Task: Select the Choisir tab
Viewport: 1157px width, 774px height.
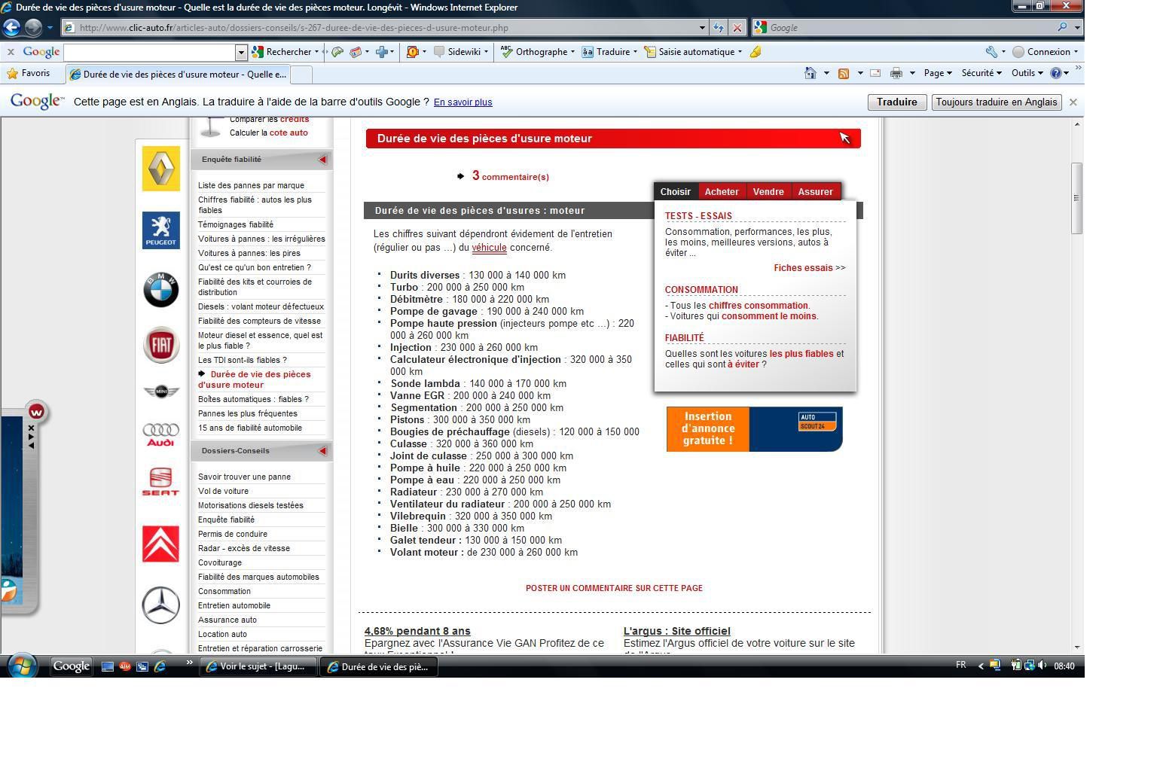Action: click(676, 191)
